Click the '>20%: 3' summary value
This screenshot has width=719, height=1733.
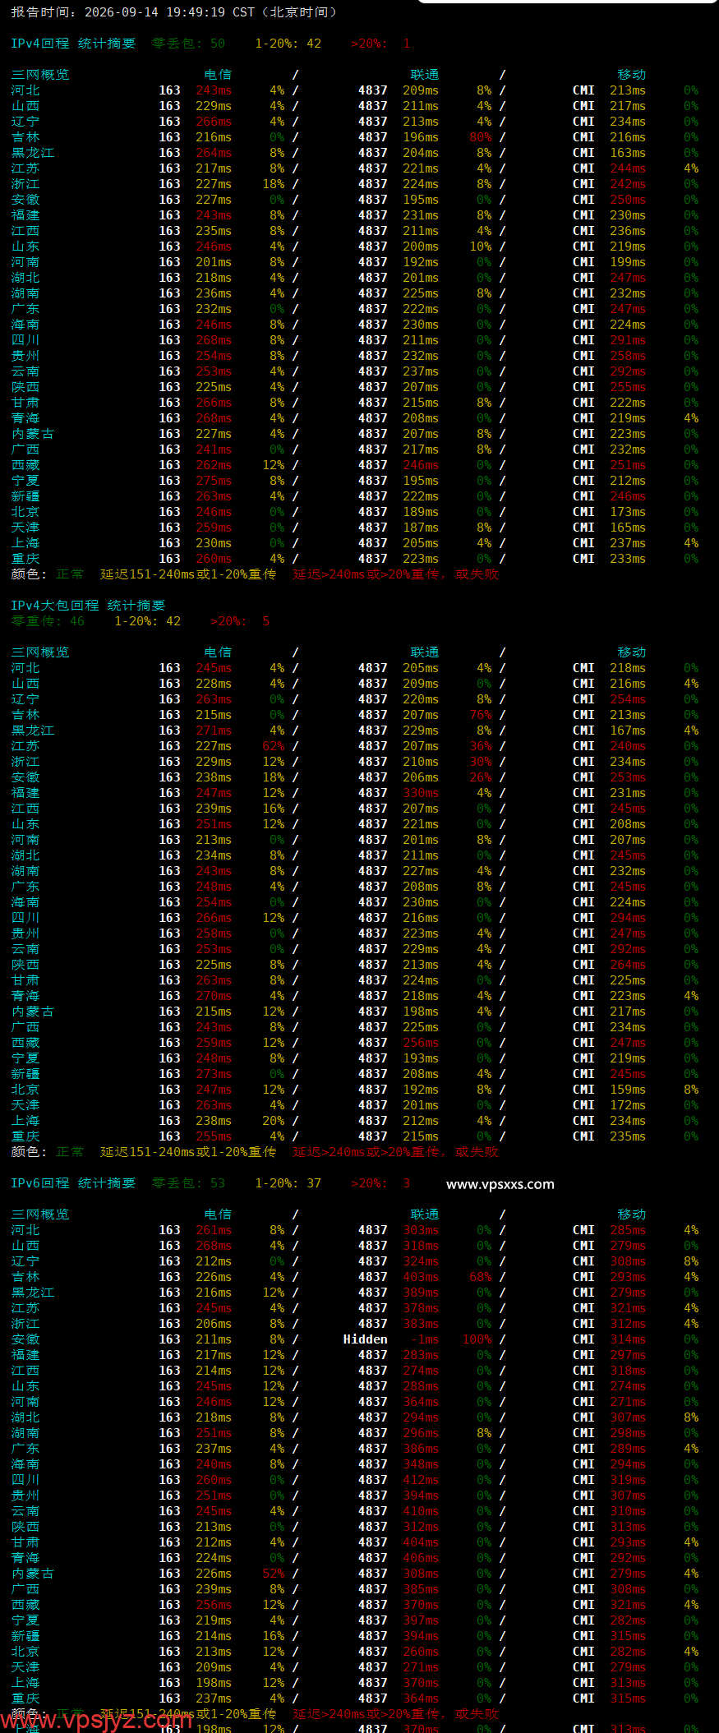380,1183
